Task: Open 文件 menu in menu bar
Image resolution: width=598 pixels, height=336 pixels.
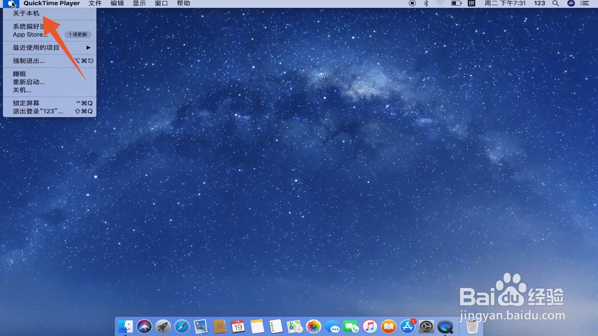Action: (95, 3)
